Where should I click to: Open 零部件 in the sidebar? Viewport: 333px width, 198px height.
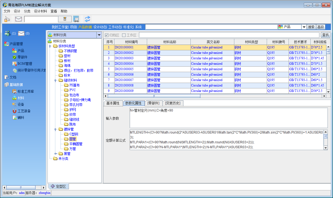pyautogui.click(x=22, y=57)
